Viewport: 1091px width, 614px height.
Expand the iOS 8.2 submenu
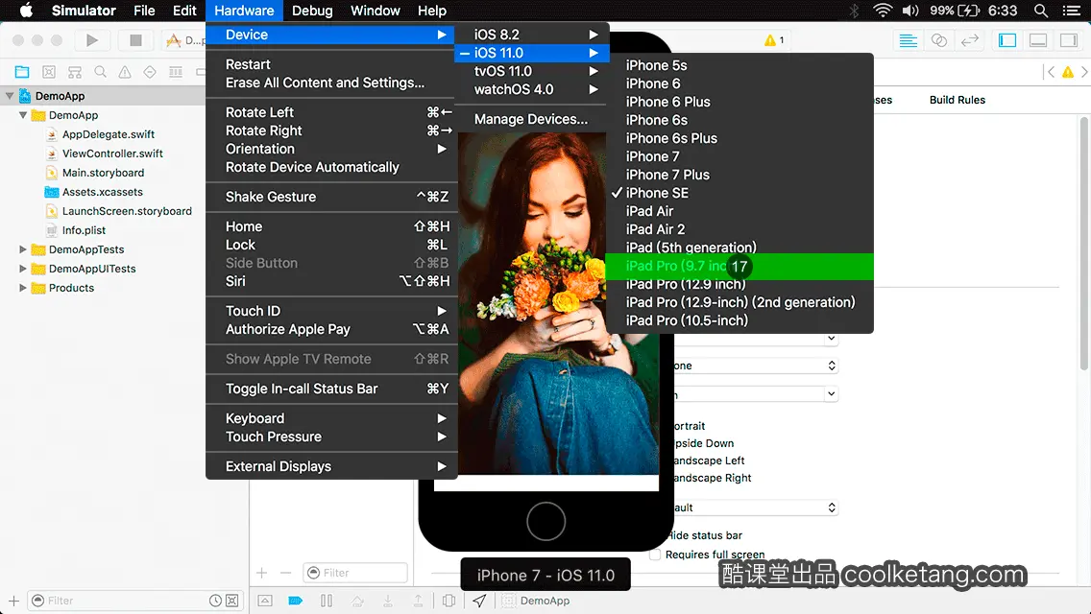tap(532, 35)
